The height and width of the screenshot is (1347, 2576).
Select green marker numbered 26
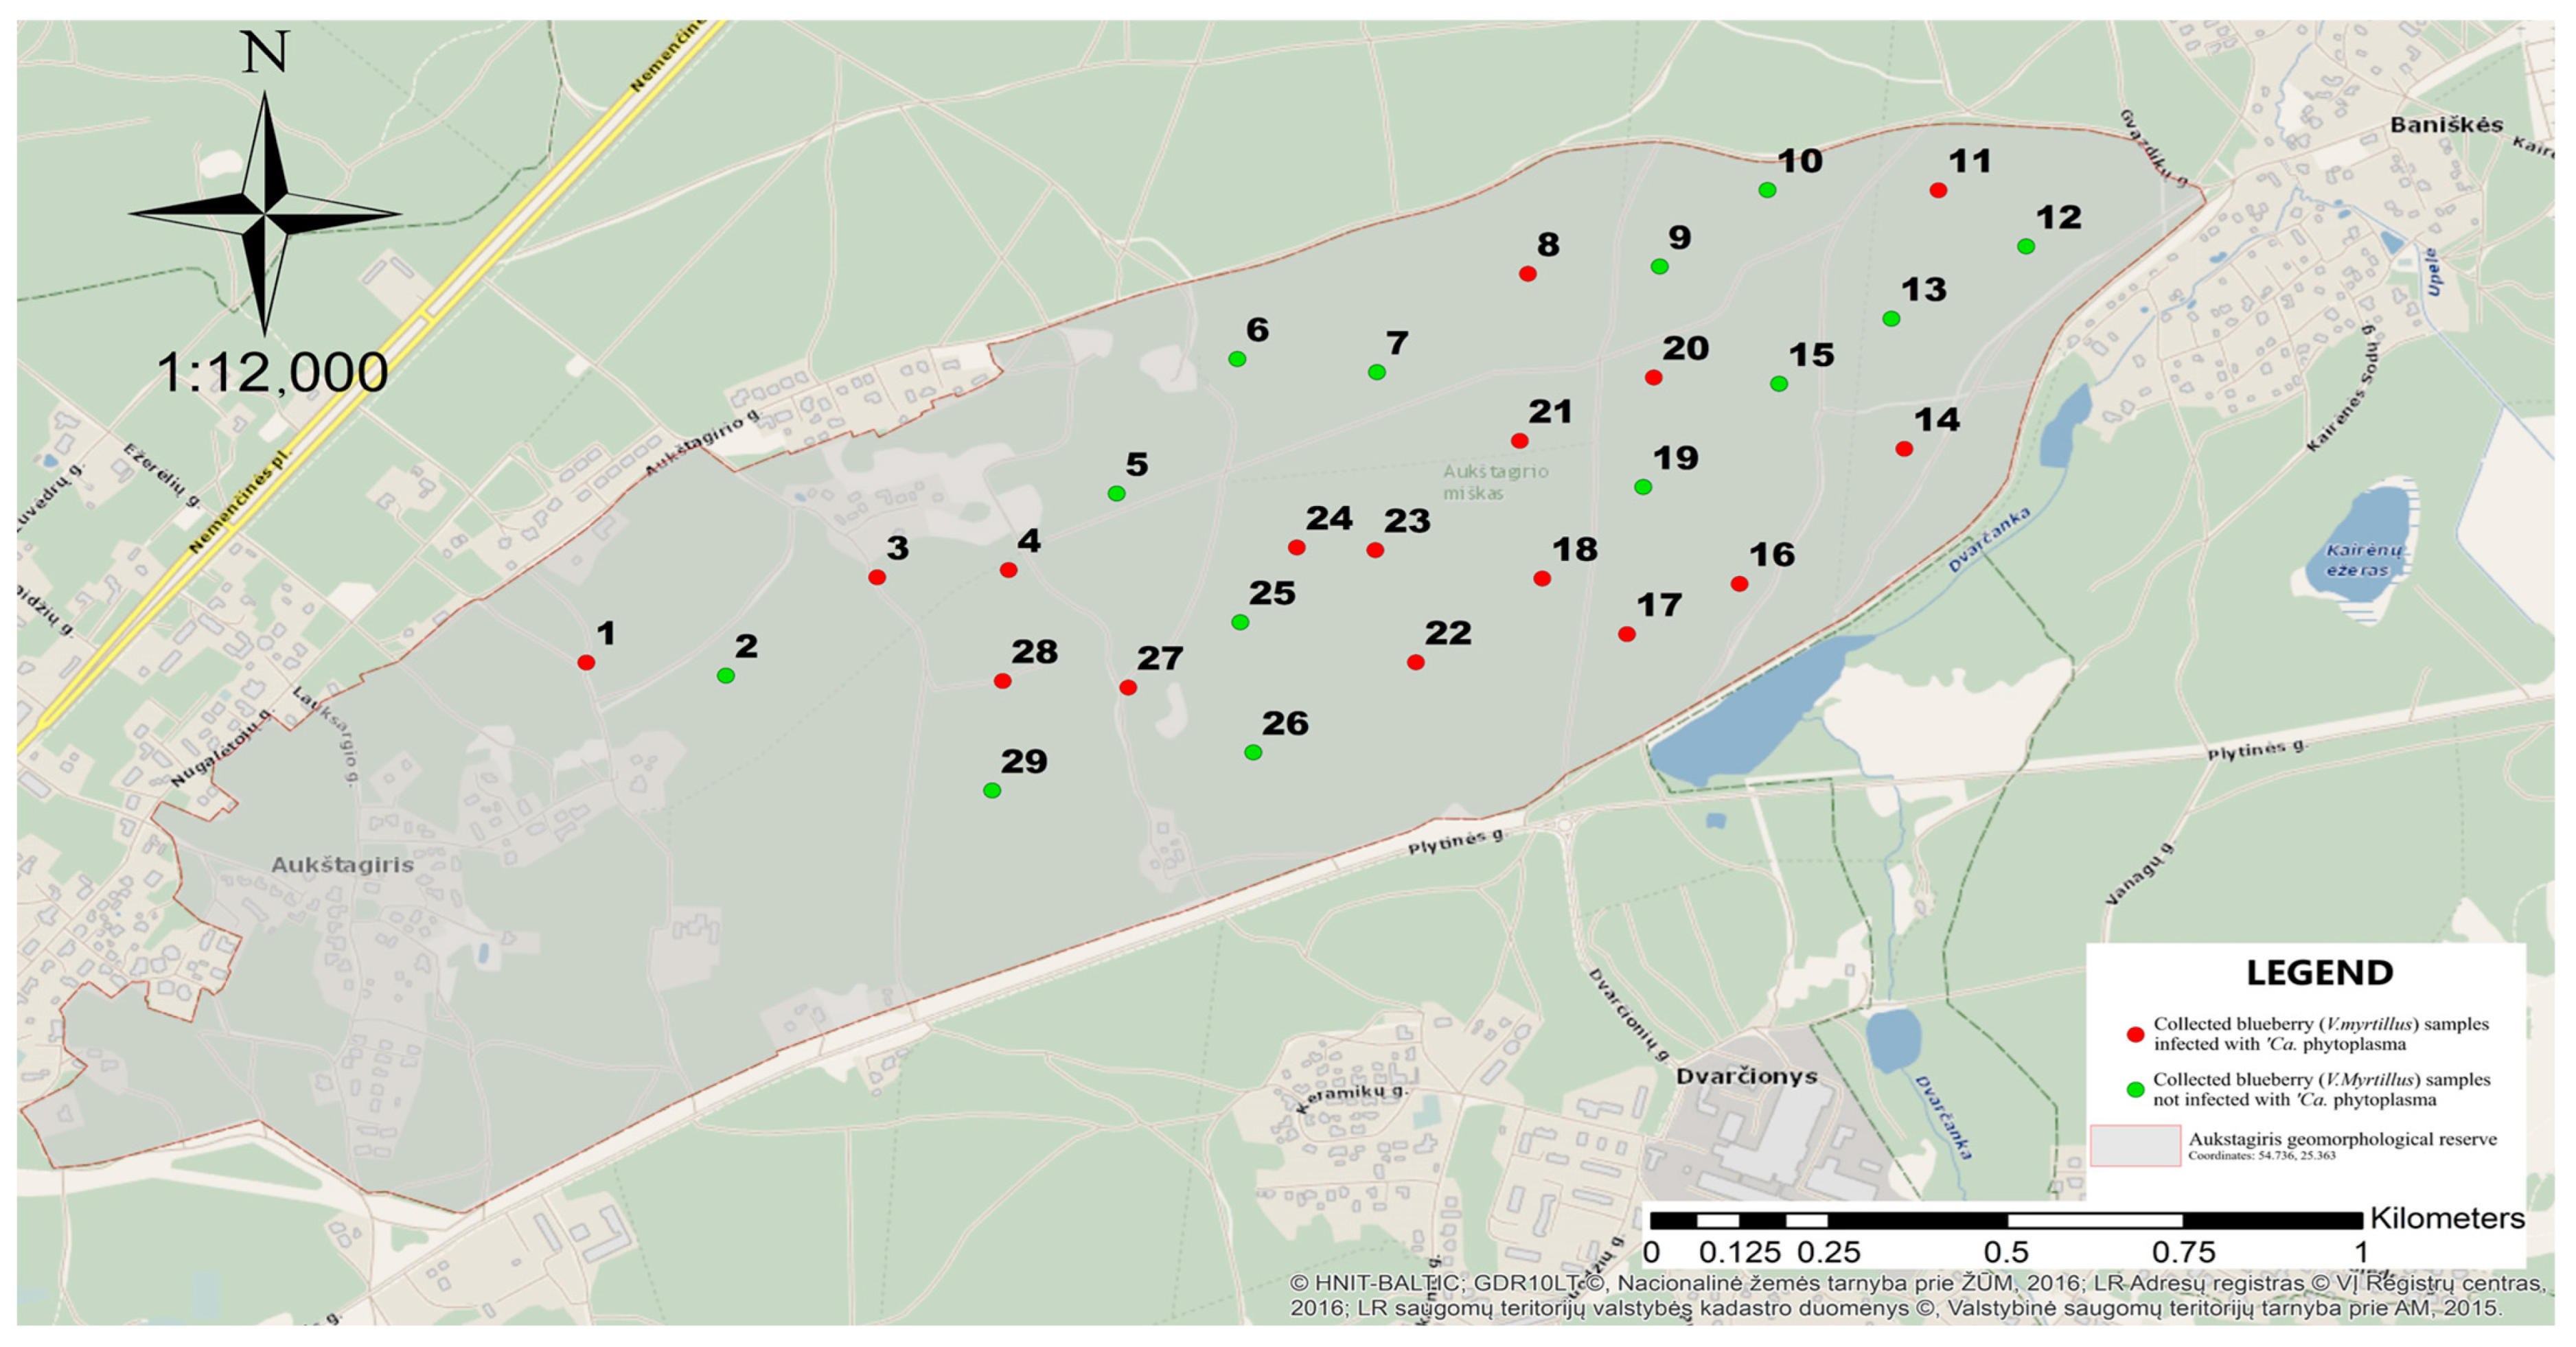pos(1253,752)
